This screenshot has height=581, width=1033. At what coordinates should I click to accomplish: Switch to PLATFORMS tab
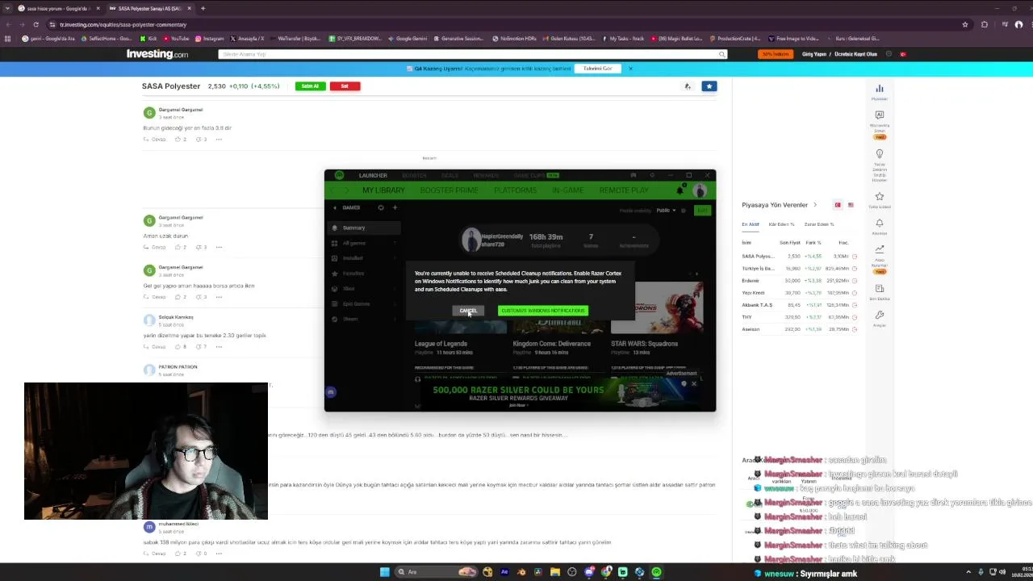[x=515, y=190]
